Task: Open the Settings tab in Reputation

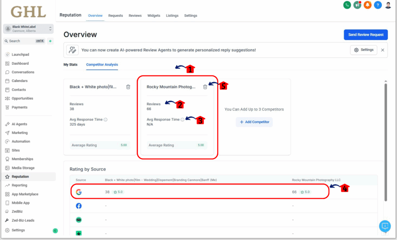Action: 191,16
